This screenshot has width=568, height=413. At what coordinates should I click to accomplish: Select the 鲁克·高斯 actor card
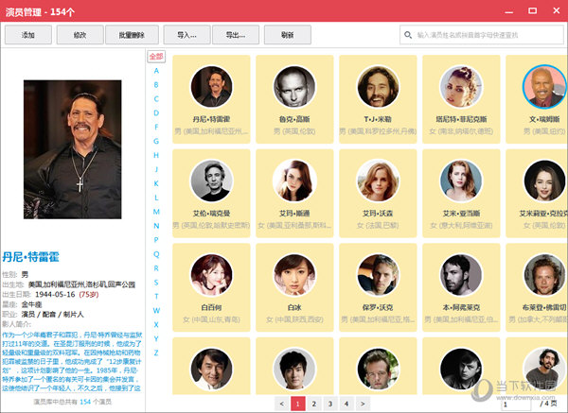click(x=294, y=99)
